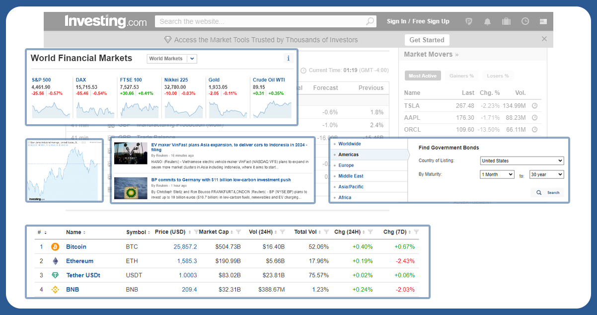This screenshot has height=315, width=597.
Task: Open the 1 Month maturity dropdown
Action: point(497,174)
